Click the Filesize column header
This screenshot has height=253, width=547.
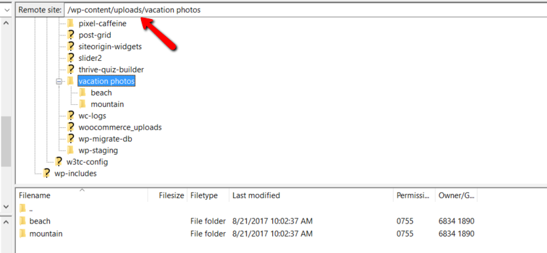coord(167,195)
